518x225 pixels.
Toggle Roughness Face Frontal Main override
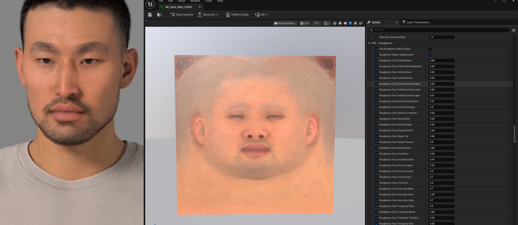[377, 61]
